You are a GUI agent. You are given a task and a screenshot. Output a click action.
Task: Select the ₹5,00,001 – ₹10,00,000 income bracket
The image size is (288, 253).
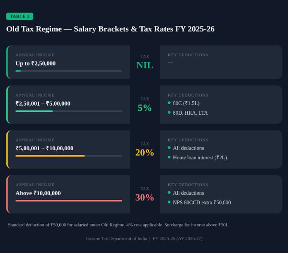68,150
